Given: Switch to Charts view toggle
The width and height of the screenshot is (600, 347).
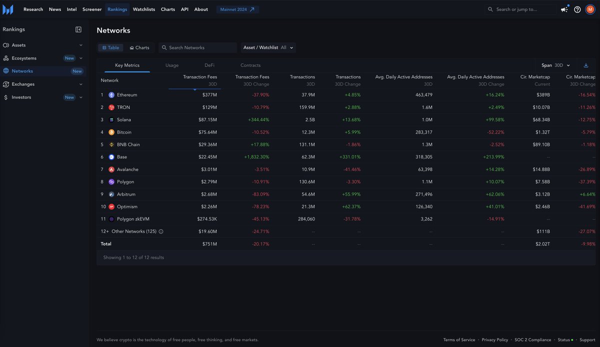Looking at the screenshot, I should pos(139,47).
